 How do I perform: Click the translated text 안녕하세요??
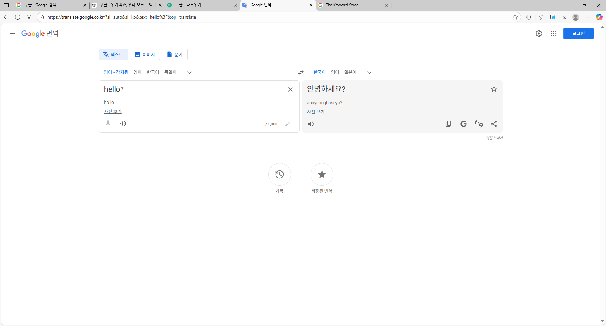[x=326, y=89]
